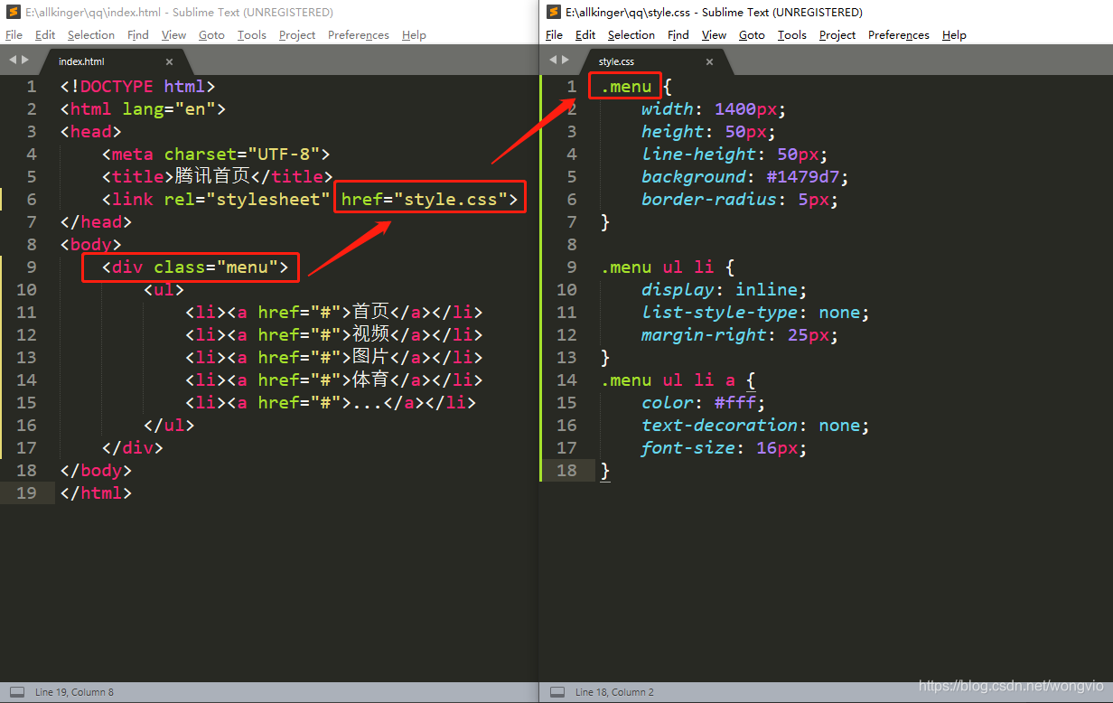Click the color: #fff declaration

pyautogui.click(x=704, y=403)
